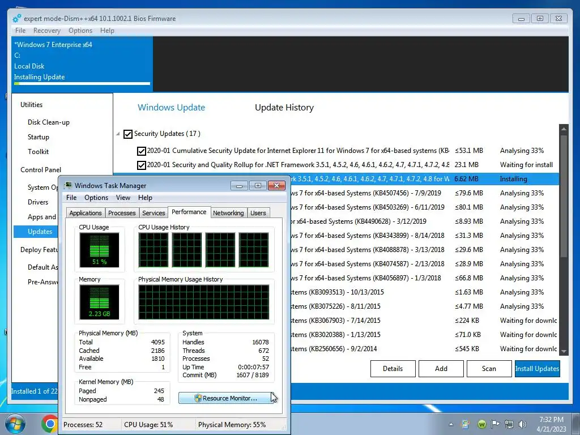Click the green W tray icon

tap(481, 424)
